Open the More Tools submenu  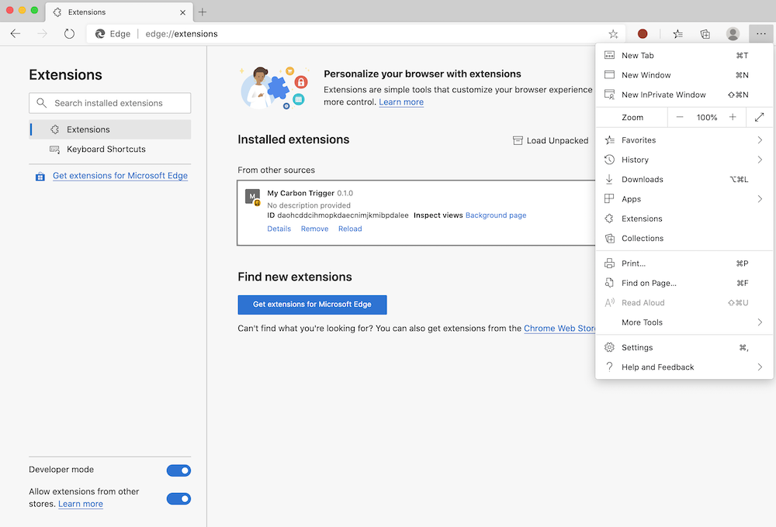[642, 322]
